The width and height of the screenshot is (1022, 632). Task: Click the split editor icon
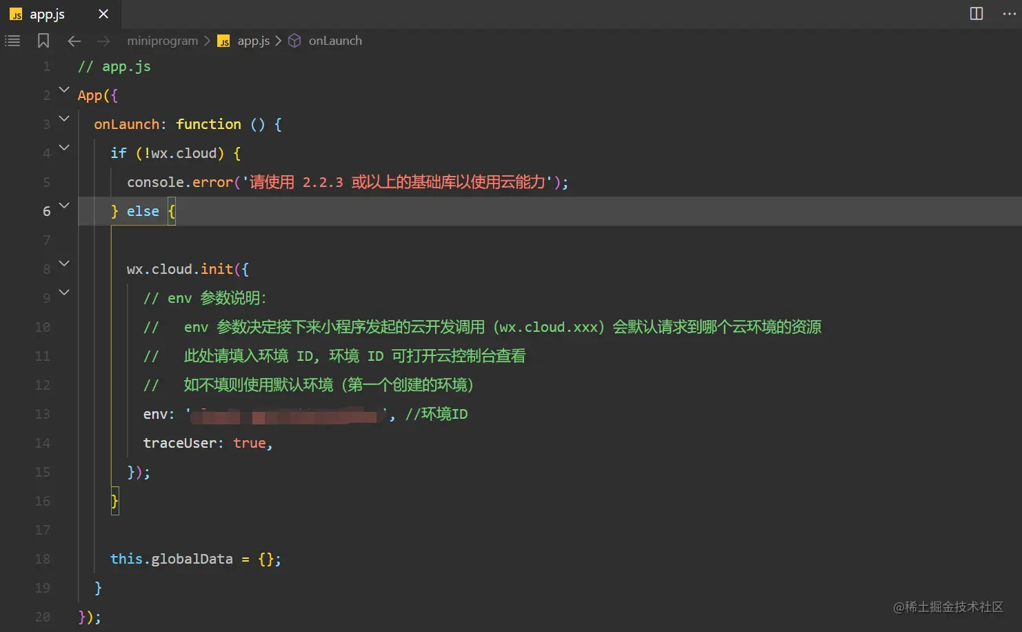[976, 14]
